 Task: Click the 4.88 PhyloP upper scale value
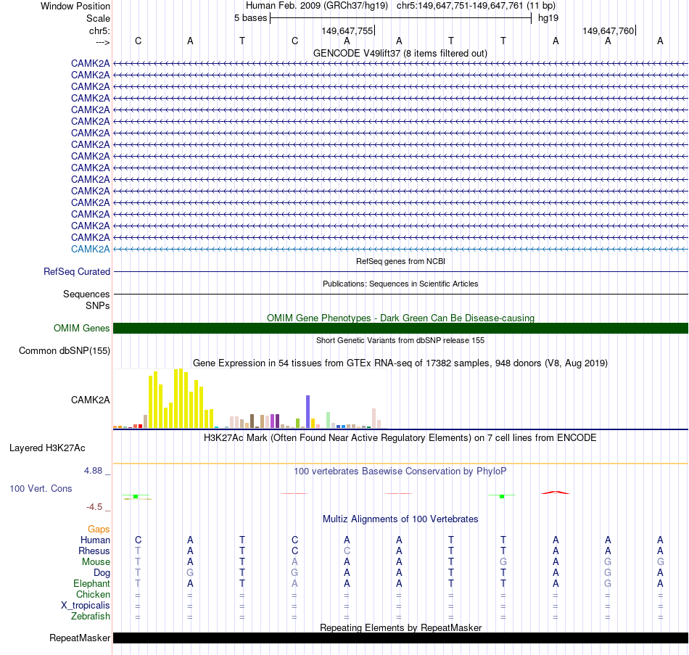tap(93, 471)
